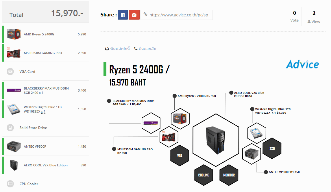Click diagram label Western Digital Blue 1TB
Image resolution: width=331 pixels, height=192 pixels.
273,111
